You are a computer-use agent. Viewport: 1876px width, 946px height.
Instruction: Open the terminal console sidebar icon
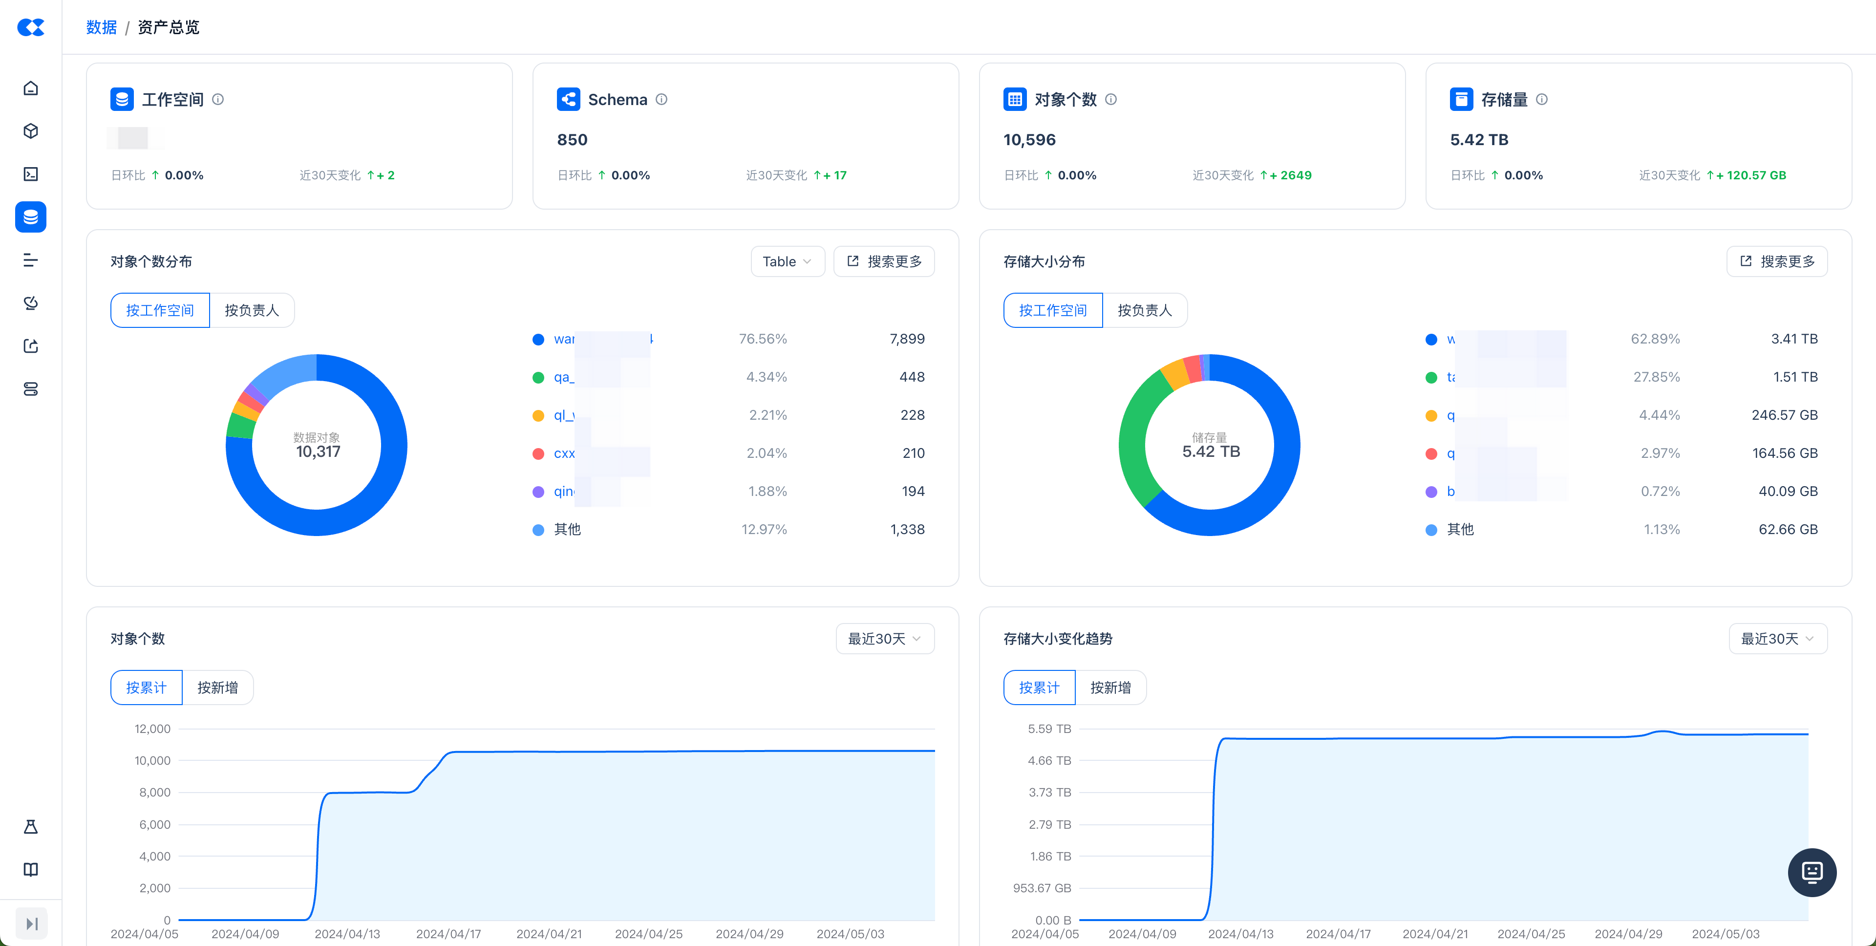pyautogui.click(x=31, y=174)
